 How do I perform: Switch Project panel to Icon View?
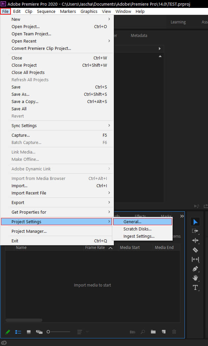tap(29, 332)
